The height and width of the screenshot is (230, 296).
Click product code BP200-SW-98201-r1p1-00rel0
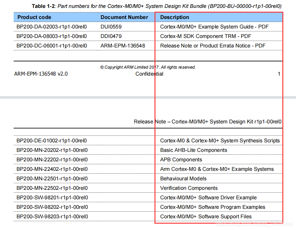[x=52, y=197]
